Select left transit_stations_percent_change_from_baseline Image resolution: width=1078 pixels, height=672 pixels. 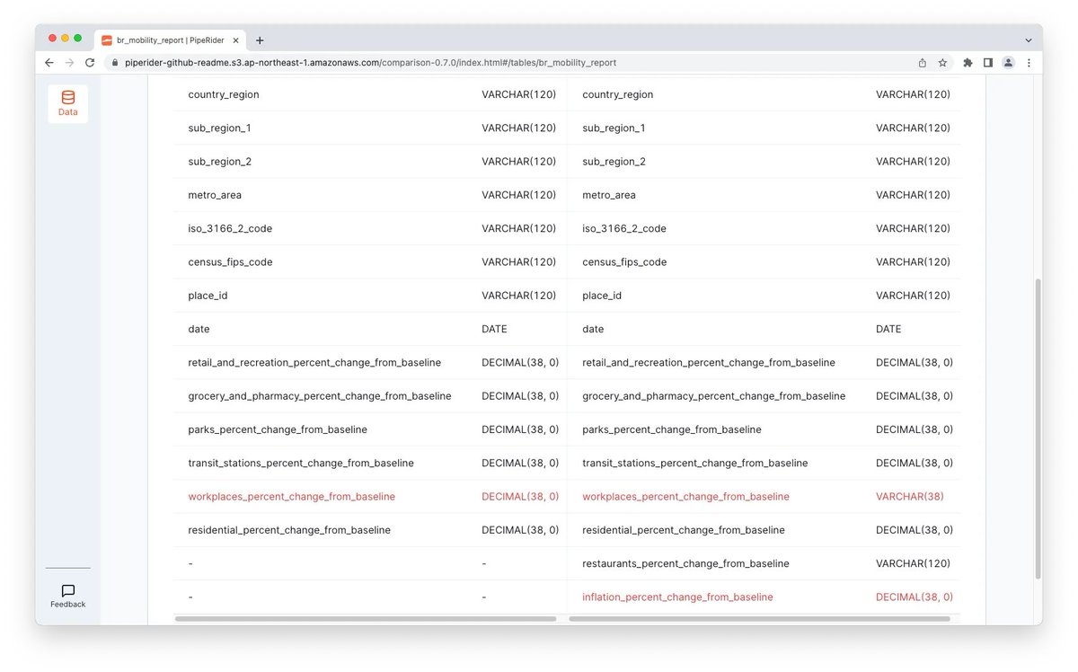tap(301, 464)
